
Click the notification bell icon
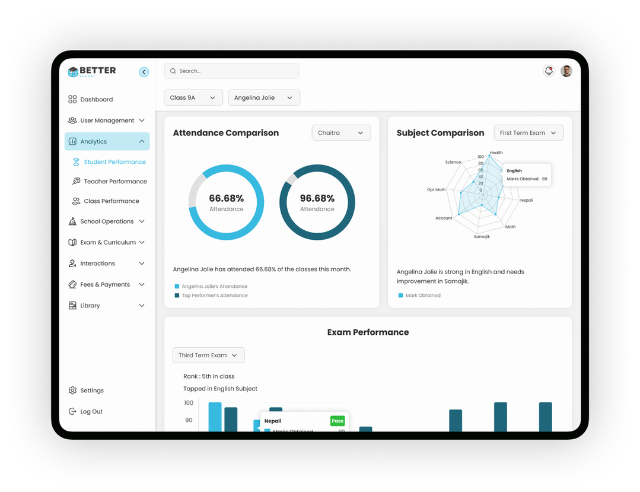coord(549,71)
